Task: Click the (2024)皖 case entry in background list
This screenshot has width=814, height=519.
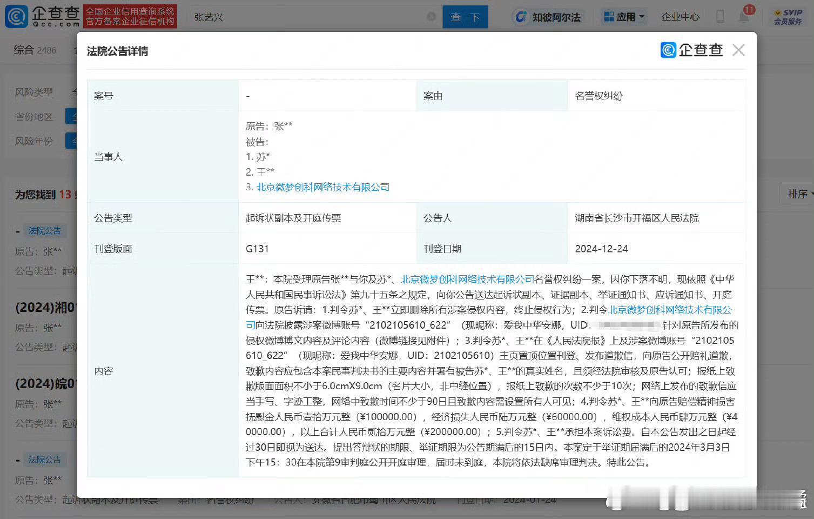Action: (x=46, y=383)
